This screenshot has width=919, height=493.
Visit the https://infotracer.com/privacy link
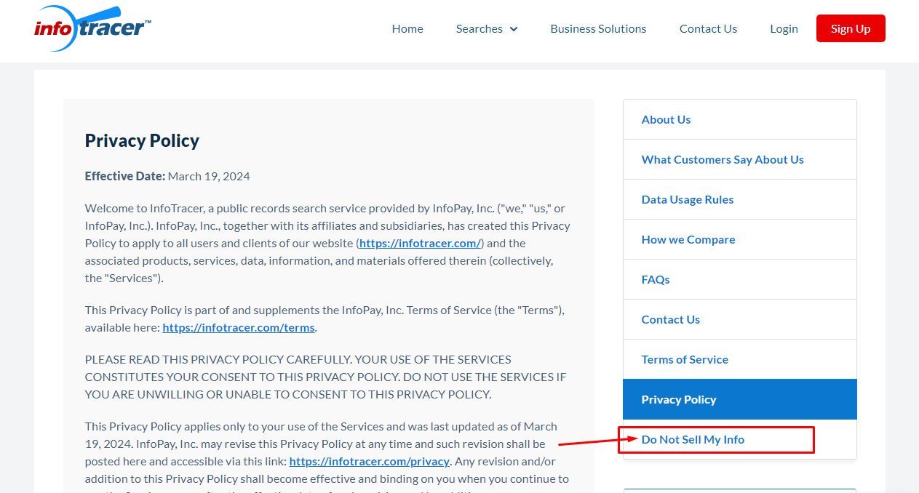click(x=369, y=461)
